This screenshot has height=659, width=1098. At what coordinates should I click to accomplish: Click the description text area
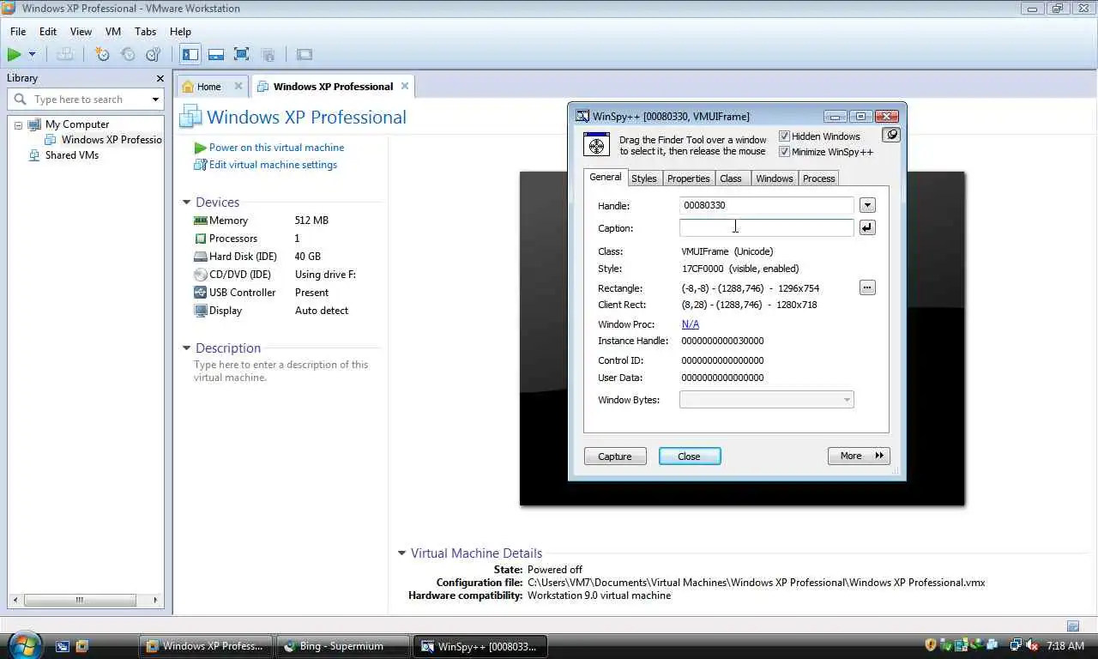coord(281,371)
